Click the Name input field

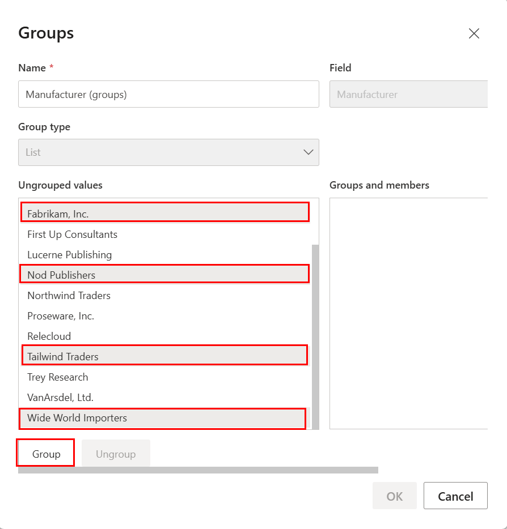168,95
